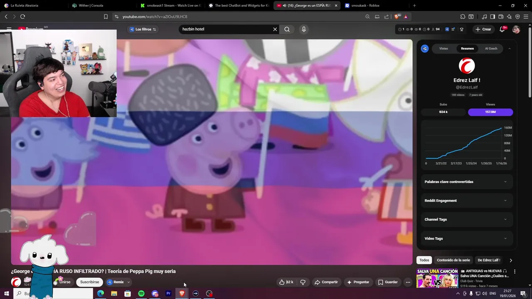Switch to La Ruleta Aleatoria browser tab

coord(32,5)
